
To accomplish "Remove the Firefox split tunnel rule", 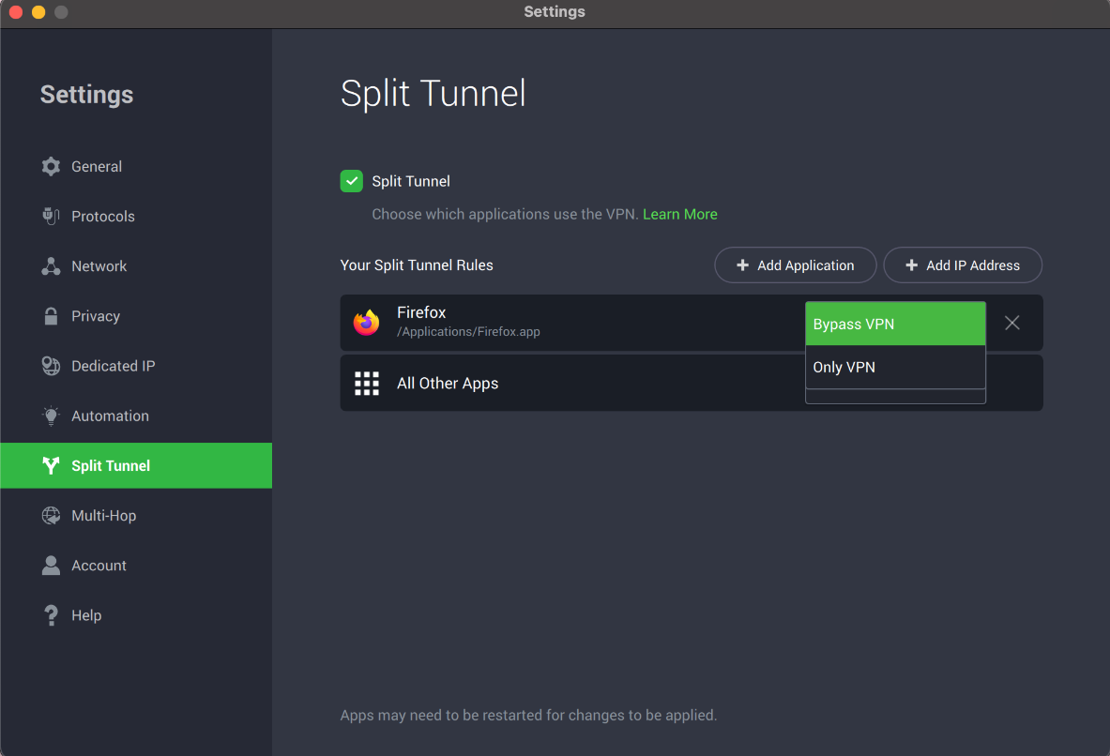I will (1012, 323).
